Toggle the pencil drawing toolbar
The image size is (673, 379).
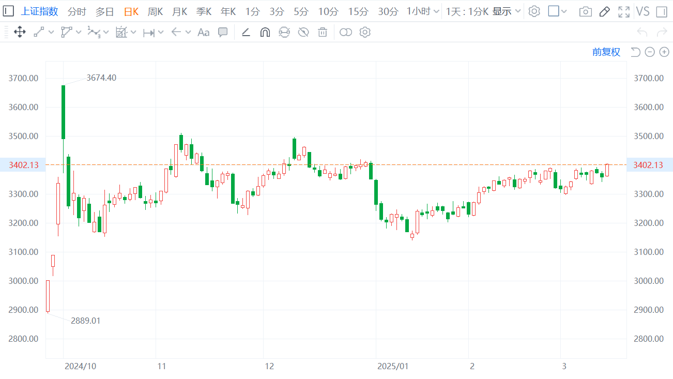coord(604,11)
